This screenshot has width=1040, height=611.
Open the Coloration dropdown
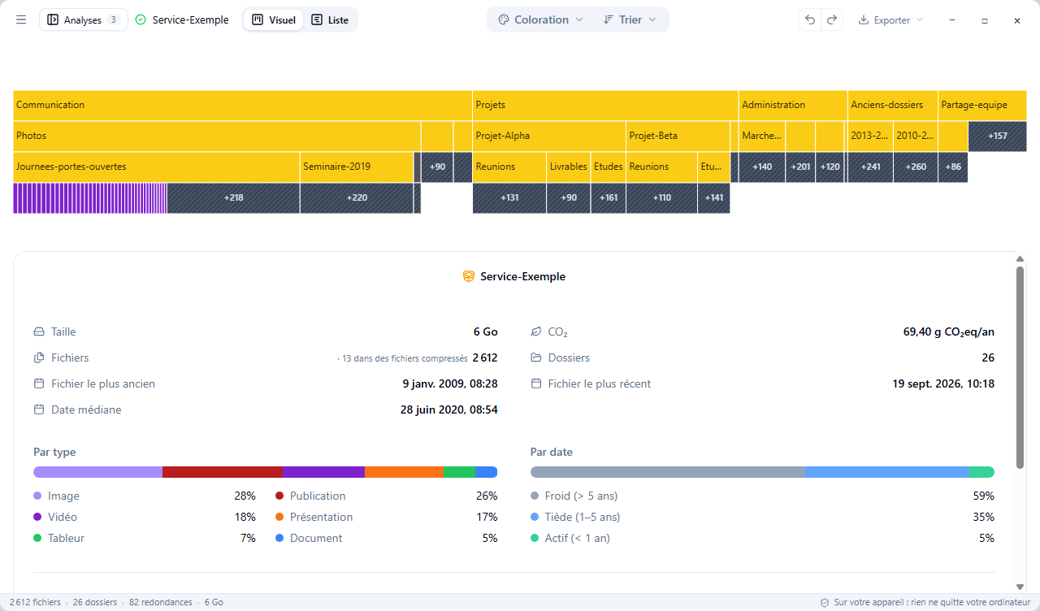[540, 19]
